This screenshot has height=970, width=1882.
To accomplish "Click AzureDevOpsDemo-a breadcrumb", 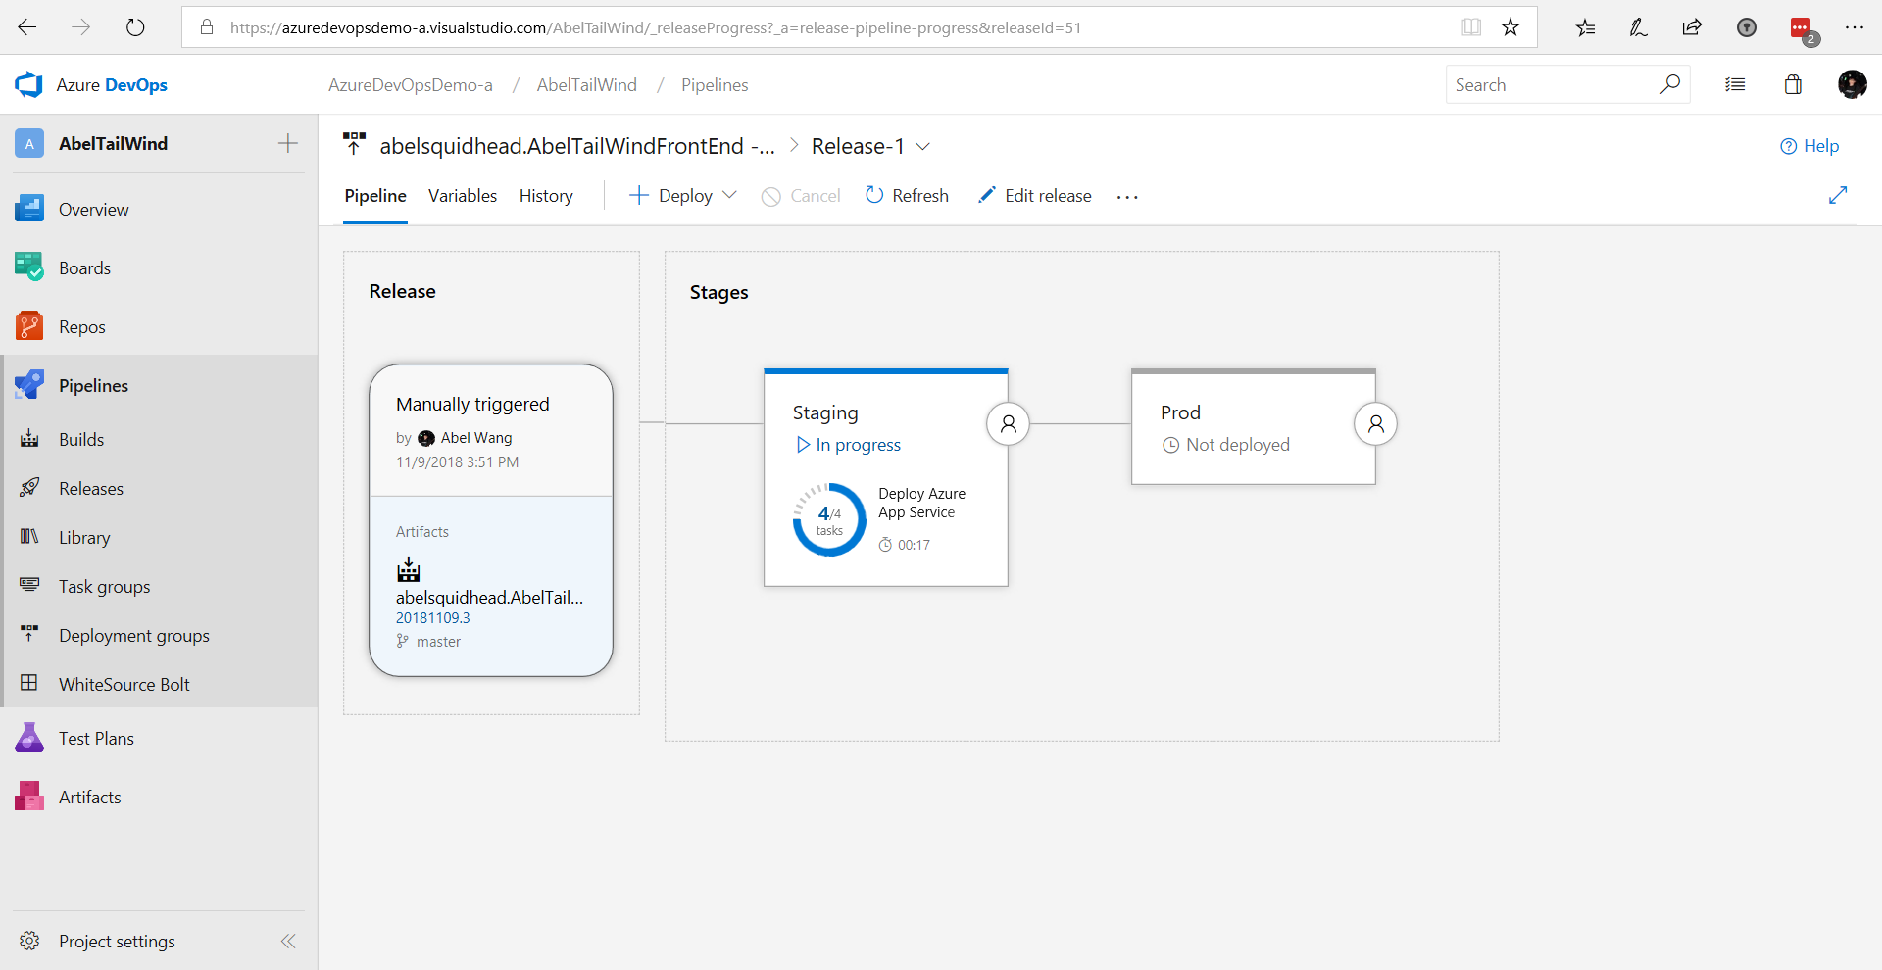I will (411, 85).
